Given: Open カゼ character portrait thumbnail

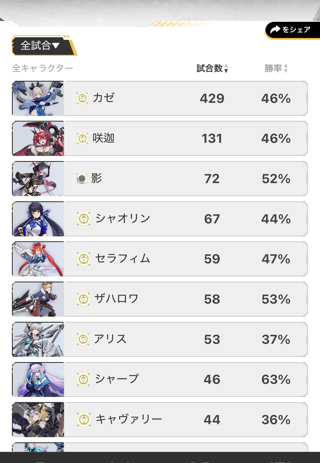Looking at the screenshot, I should click(x=38, y=98).
